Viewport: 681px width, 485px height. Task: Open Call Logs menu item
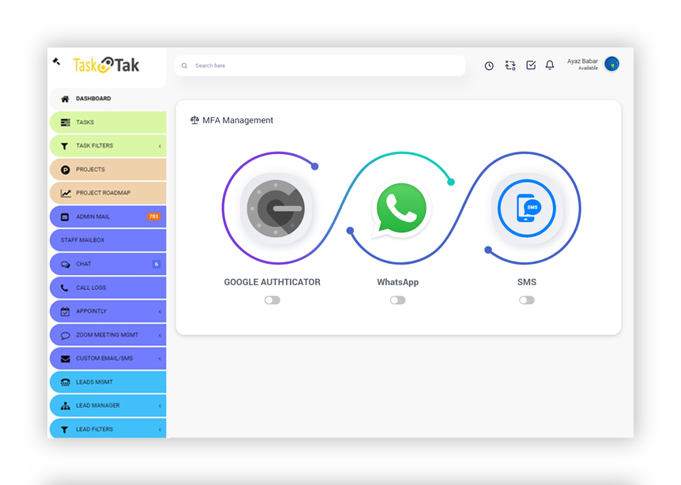click(108, 288)
